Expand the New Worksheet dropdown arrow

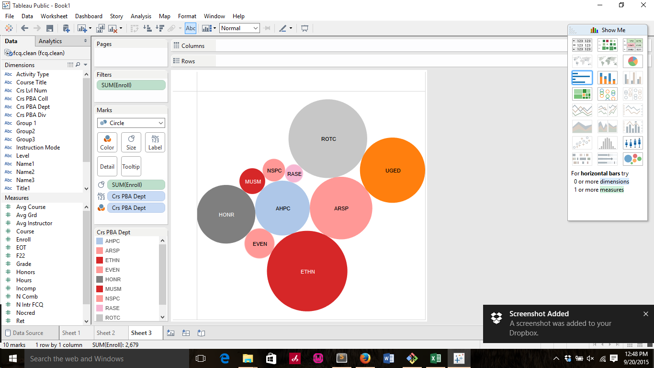coord(90,29)
